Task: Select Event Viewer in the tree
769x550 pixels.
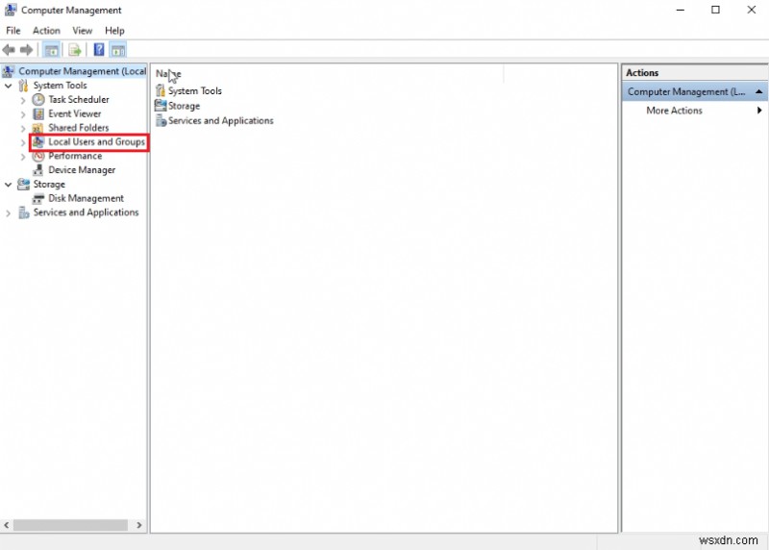Action: pos(75,113)
